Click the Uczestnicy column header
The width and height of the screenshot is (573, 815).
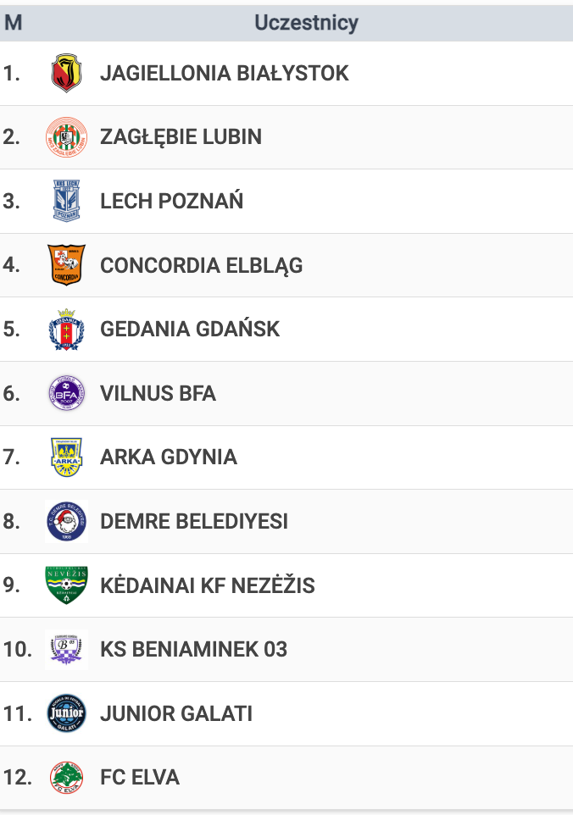(306, 23)
